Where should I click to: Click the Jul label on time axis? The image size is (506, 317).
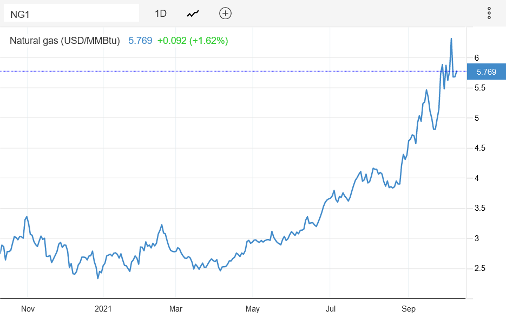(x=330, y=309)
